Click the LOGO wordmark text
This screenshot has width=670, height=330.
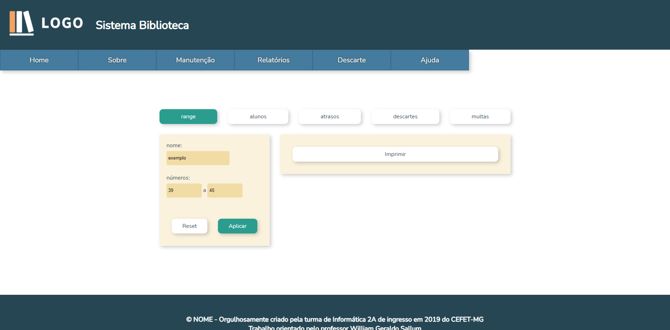click(62, 23)
